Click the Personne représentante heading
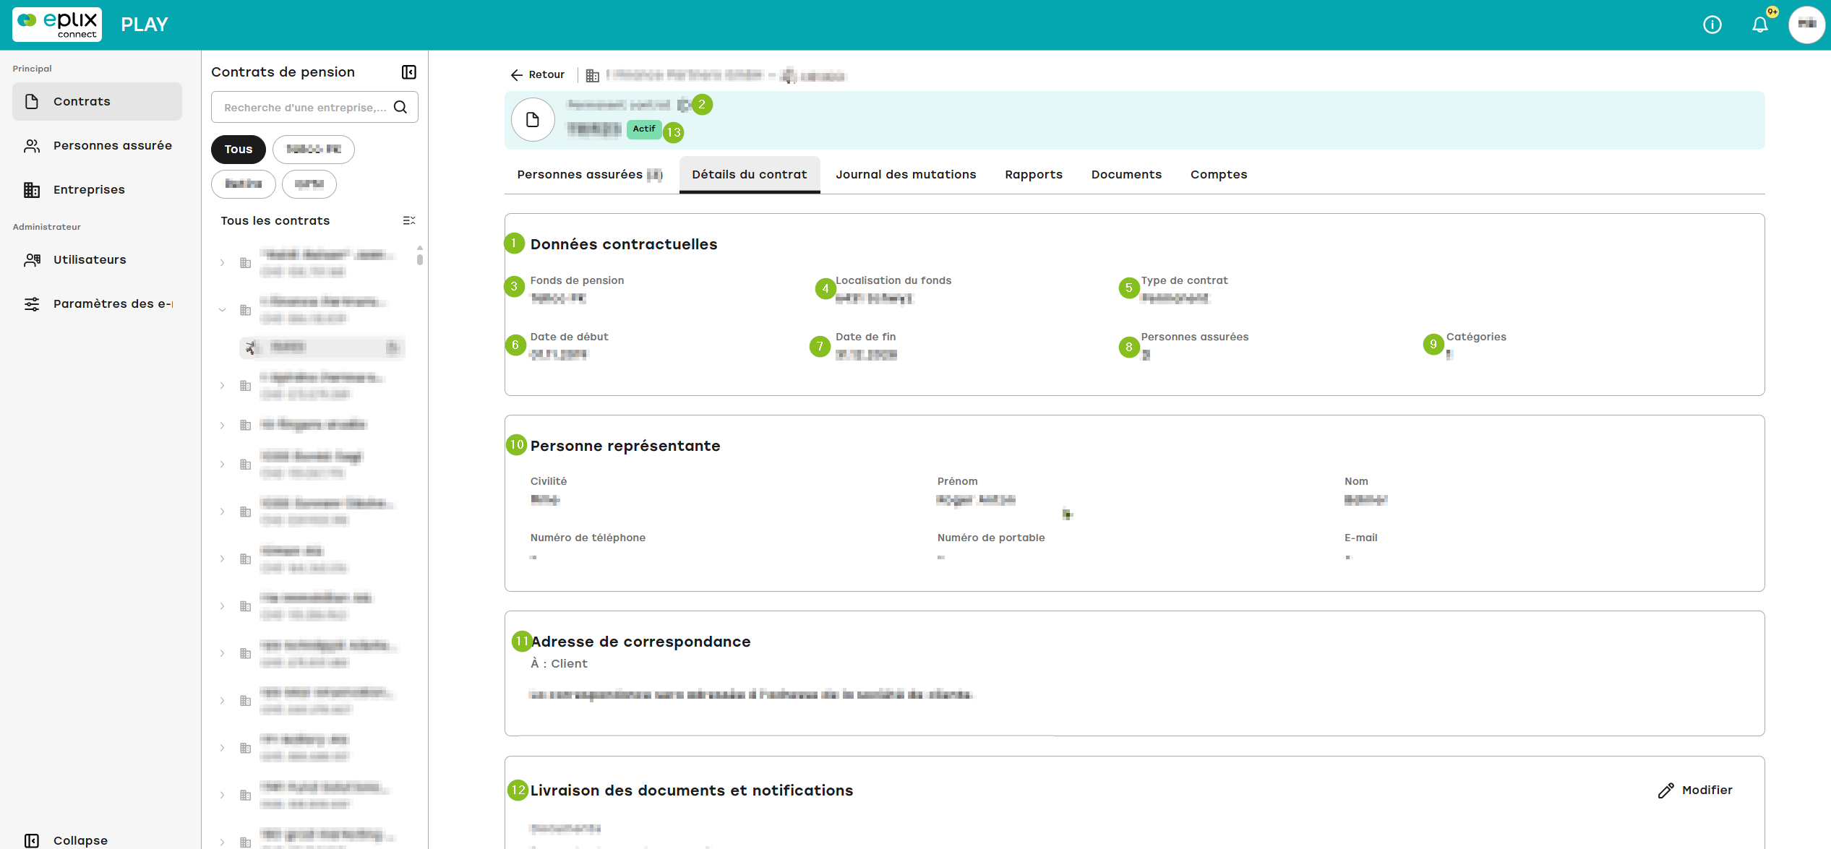The width and height of the screenshot is (1831, 849). tap(625, 446)
